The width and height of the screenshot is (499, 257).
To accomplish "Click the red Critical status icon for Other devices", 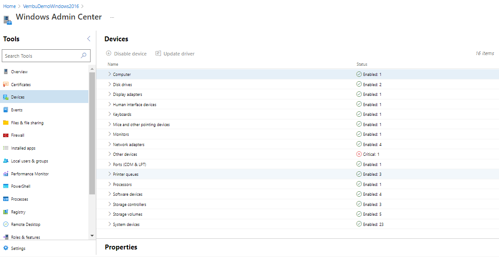I will [359, 154].
